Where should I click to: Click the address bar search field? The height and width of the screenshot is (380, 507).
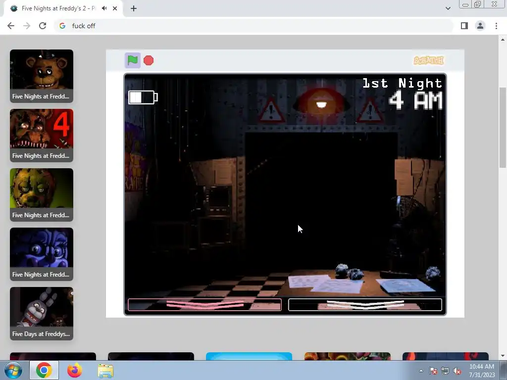[253, 26]
